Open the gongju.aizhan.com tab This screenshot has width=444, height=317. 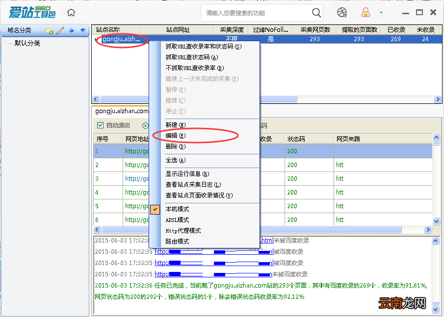tap(122, 111)
